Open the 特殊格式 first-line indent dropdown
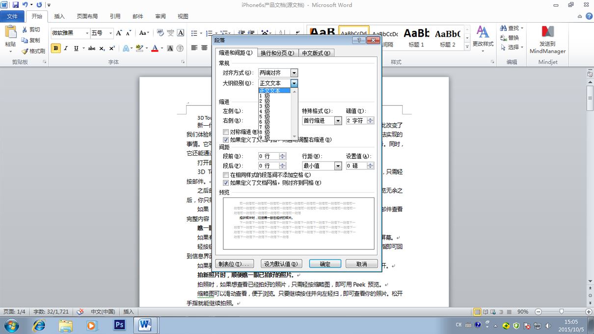This screenshot has height=334, width=594. [338, 121]
